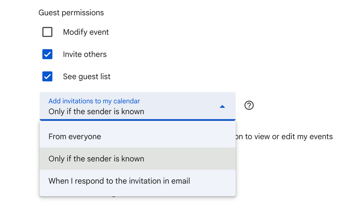Uncheck the See guest list checkbox
This screenshot has height=205, width=360.
(47, 76)
